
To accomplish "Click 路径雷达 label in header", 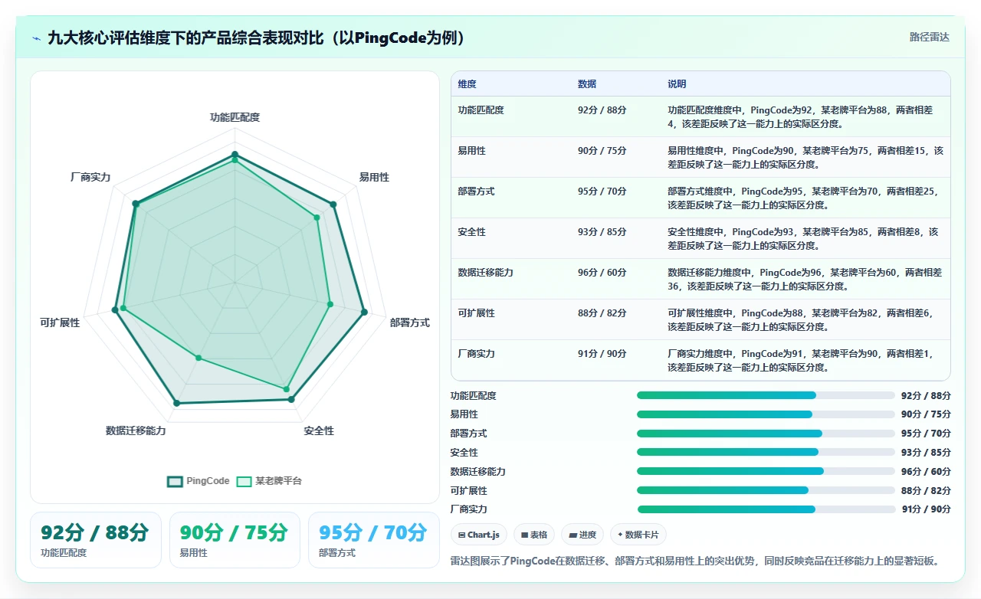I will 930,37.
